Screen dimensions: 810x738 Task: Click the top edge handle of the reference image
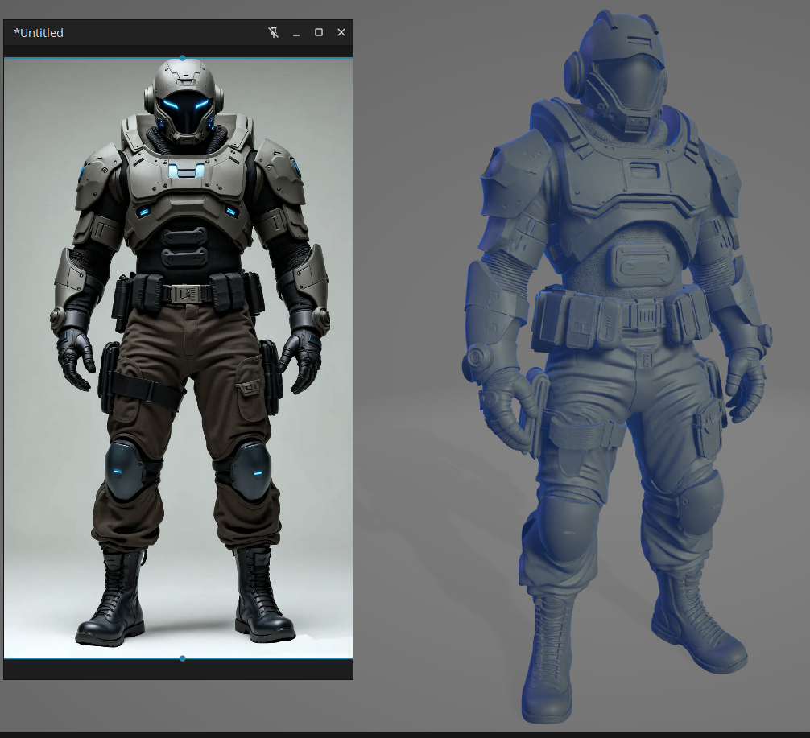point(182,58)
